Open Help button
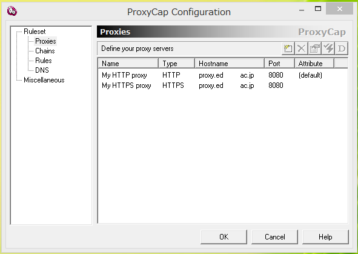Viewport: 358px width, 254px height. coord(325,237)
